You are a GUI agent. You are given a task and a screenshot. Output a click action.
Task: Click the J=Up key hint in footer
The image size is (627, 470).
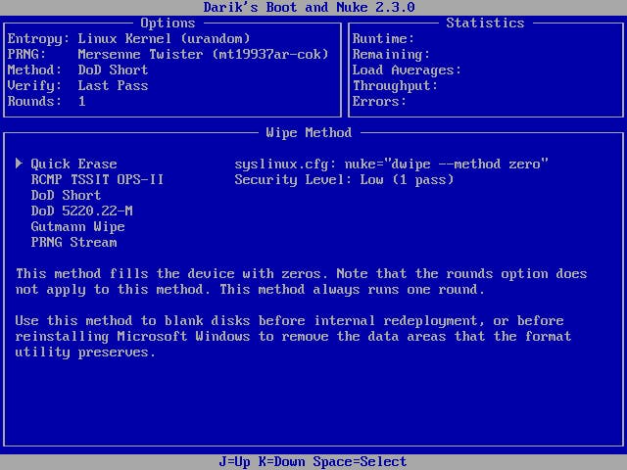tap(234, 461)
